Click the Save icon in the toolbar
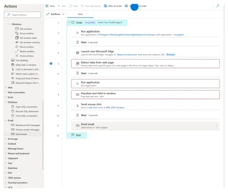Image resolution: width=228 pixels, height=193 pixels. tap(47, 6)
